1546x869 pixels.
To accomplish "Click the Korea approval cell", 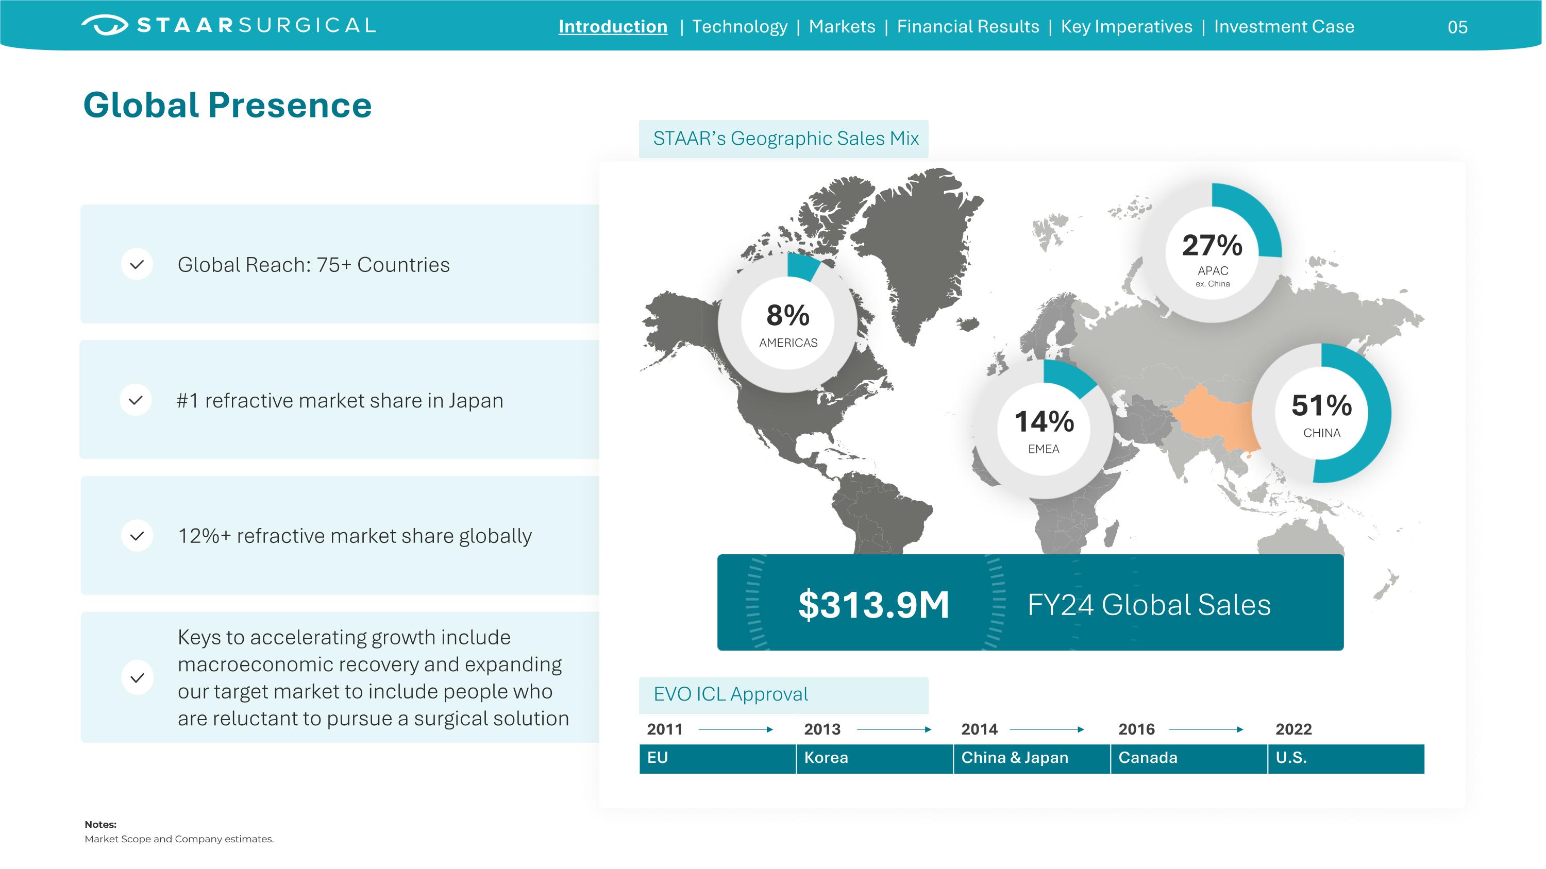I will [x=875, y=759].
